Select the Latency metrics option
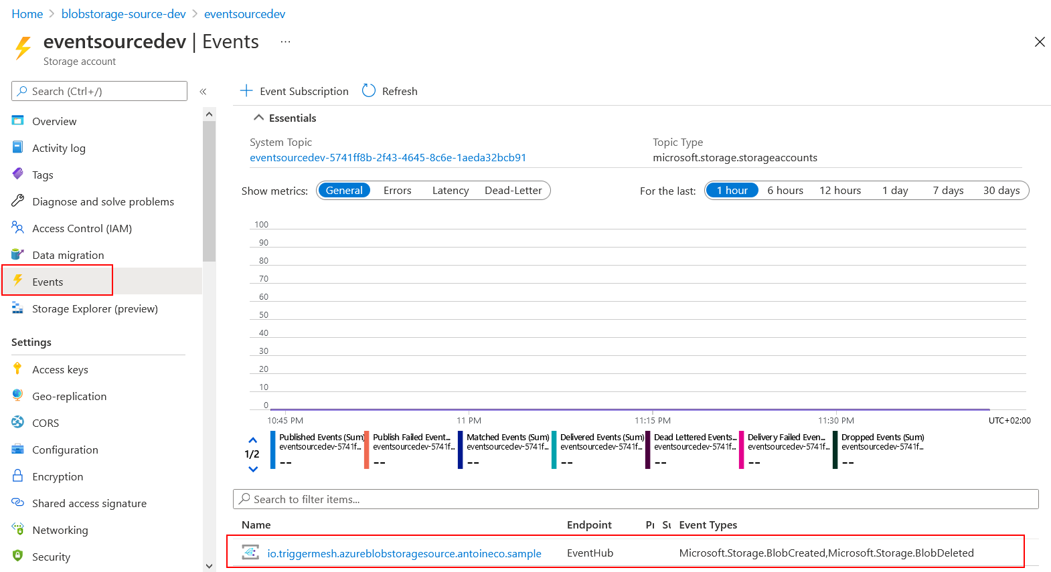 (x=451, y=191)
